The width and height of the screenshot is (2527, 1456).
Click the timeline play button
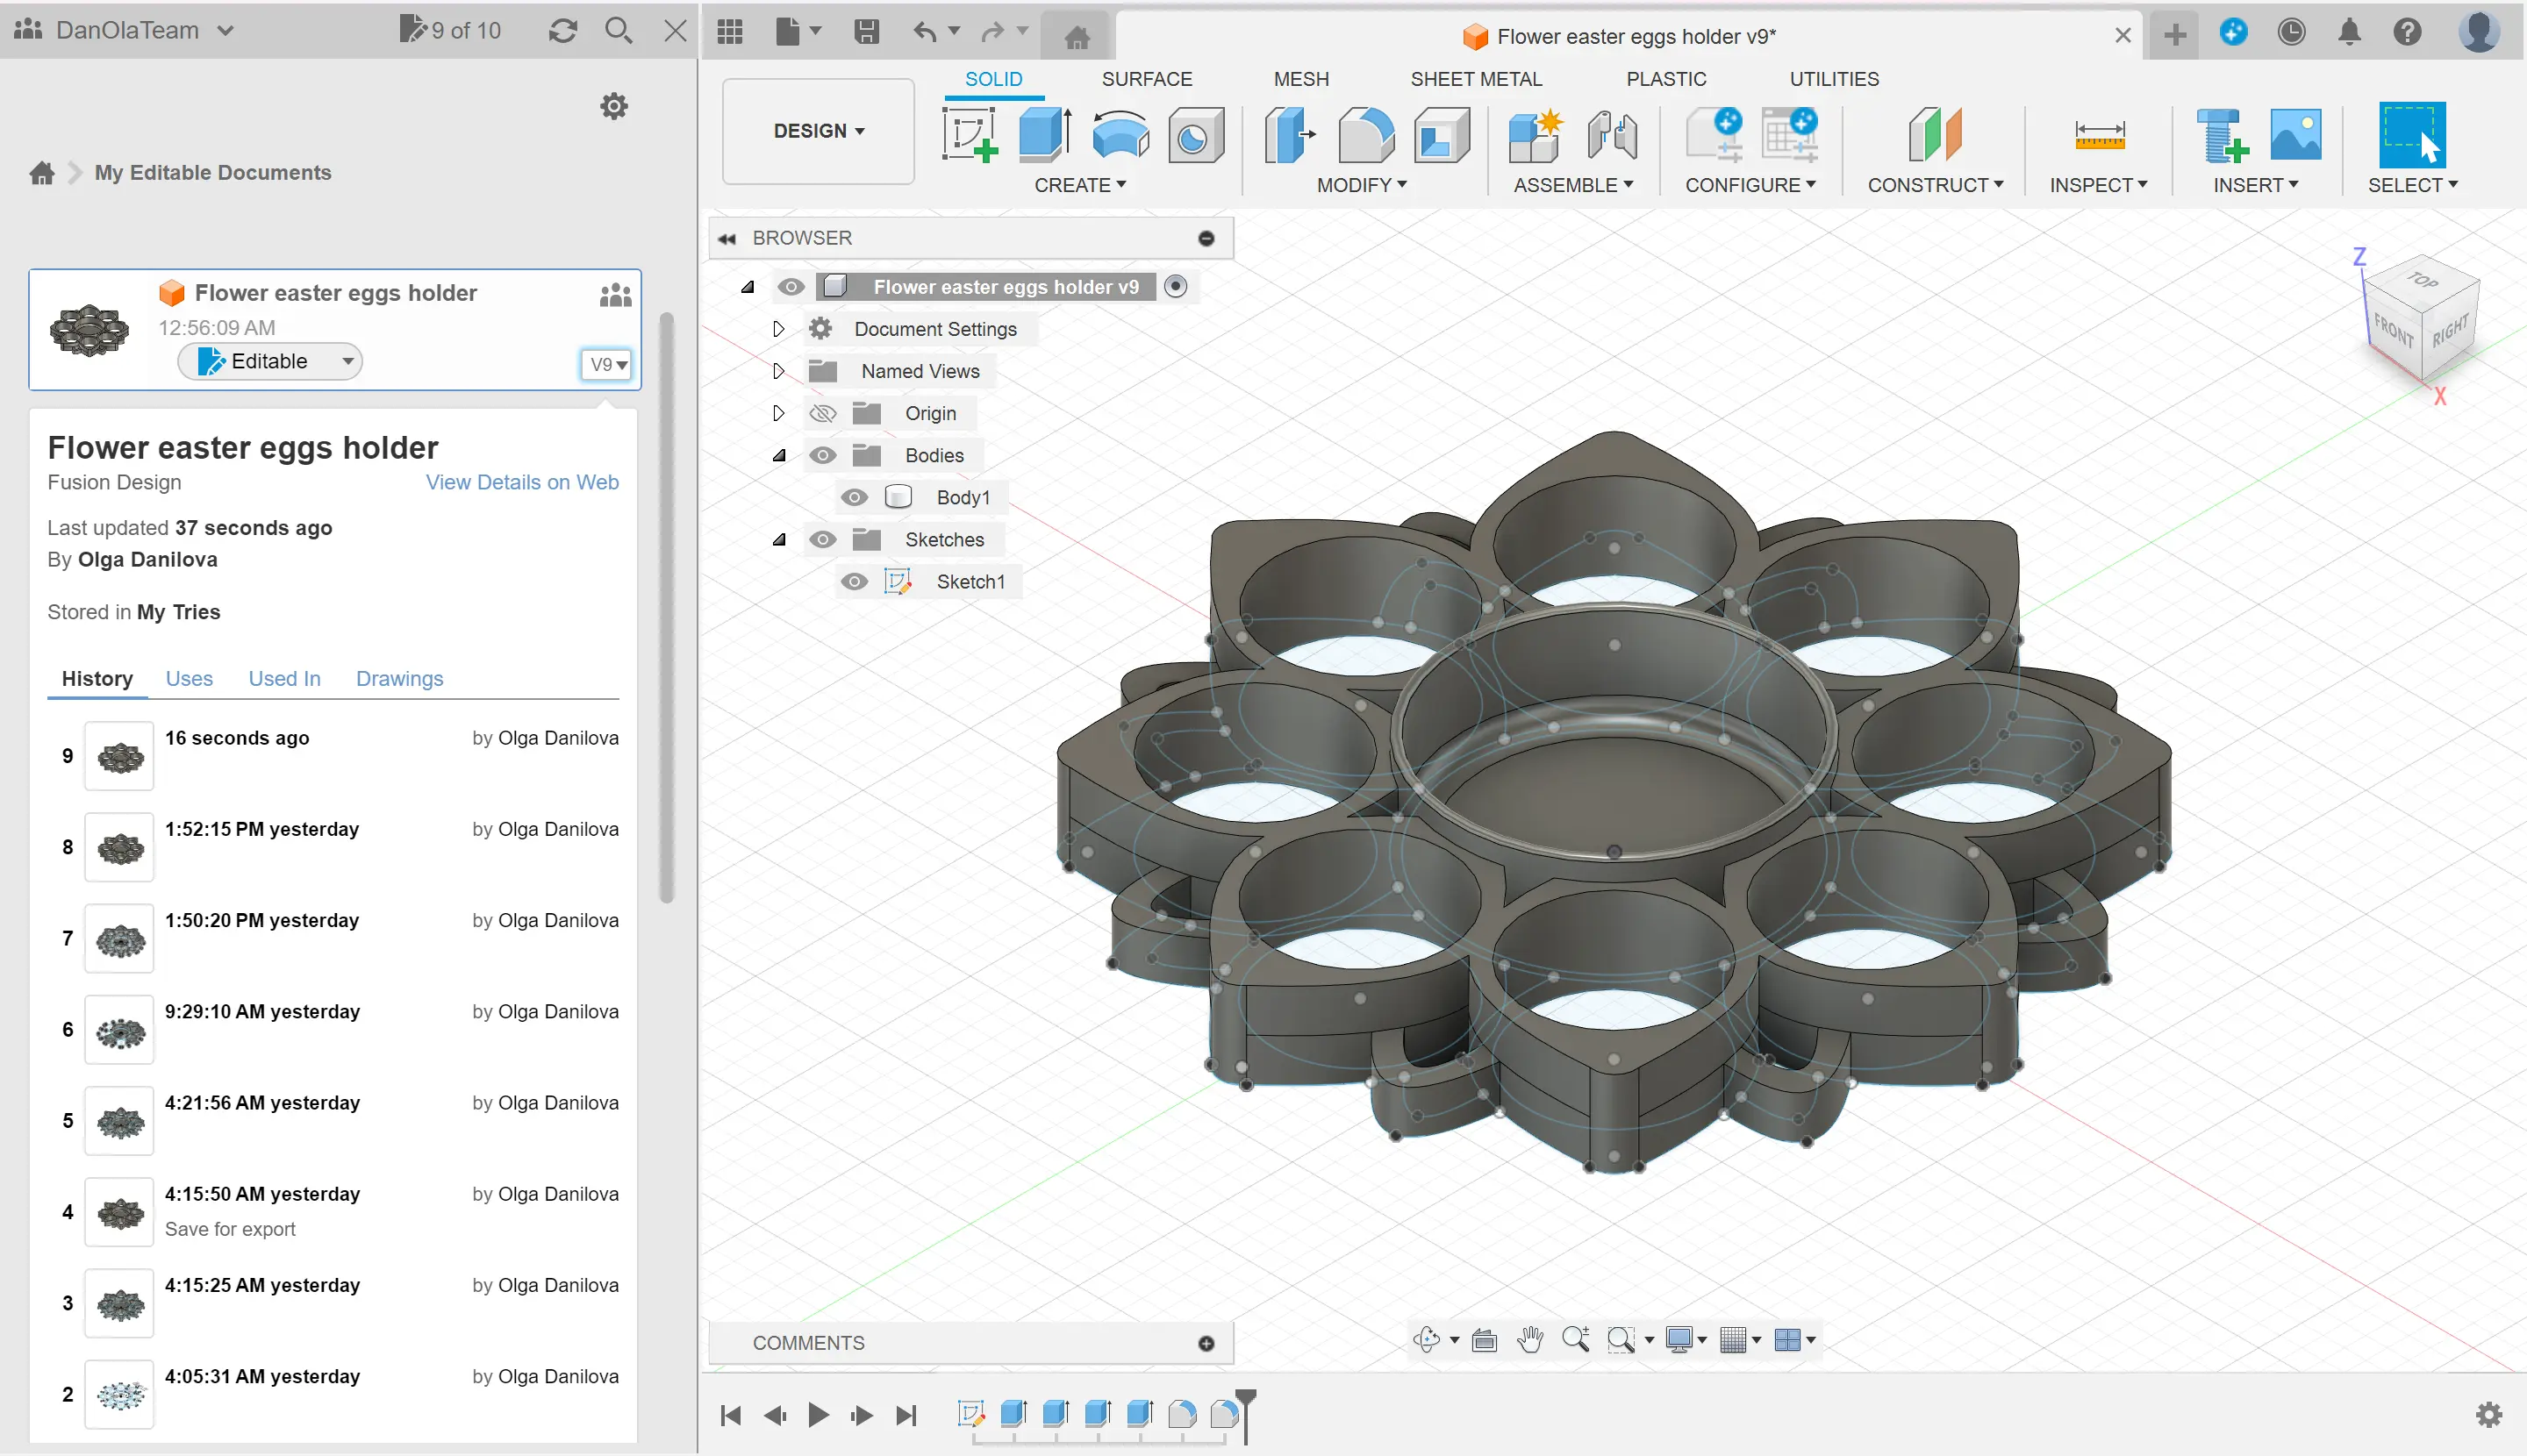tap(817, 1414)
